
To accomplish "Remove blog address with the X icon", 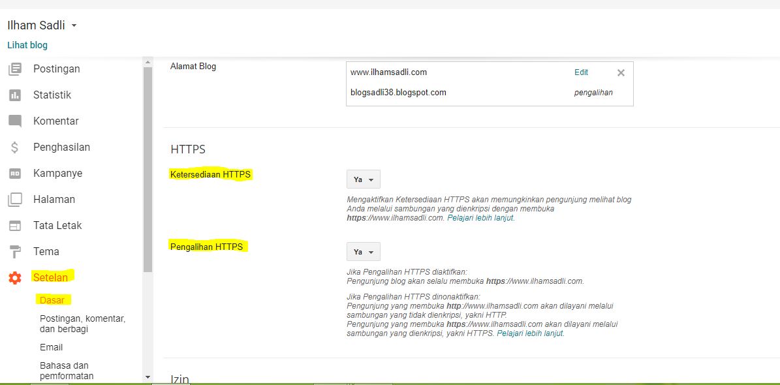I will (x=621, y=72).
